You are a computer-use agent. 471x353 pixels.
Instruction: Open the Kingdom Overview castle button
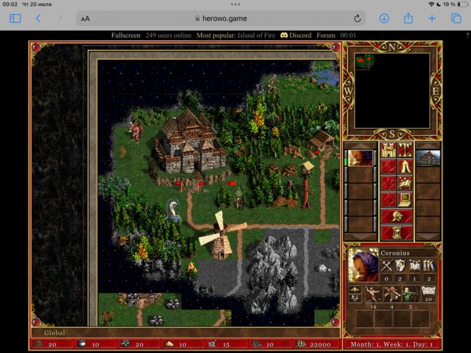tap(388, 150)
